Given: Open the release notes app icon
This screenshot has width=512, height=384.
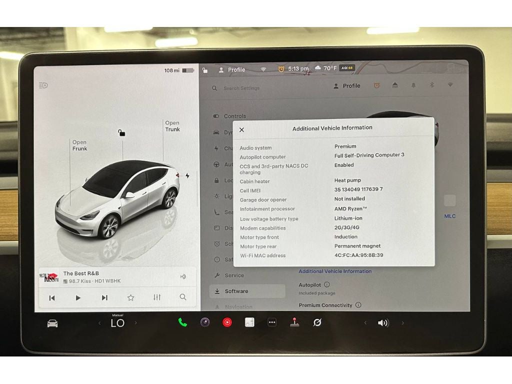Looking at the screenshot, I should [x=249, y=322].
